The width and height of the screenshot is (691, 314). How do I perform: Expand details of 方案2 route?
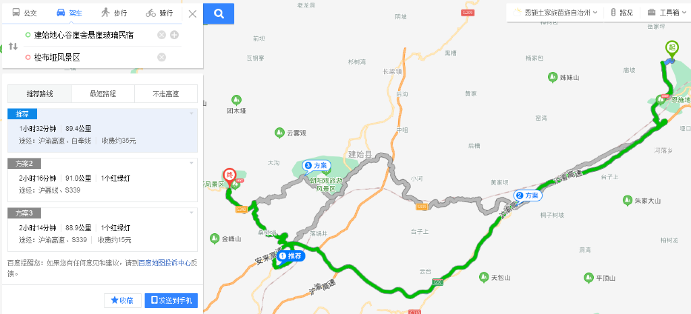click(191, 163)
